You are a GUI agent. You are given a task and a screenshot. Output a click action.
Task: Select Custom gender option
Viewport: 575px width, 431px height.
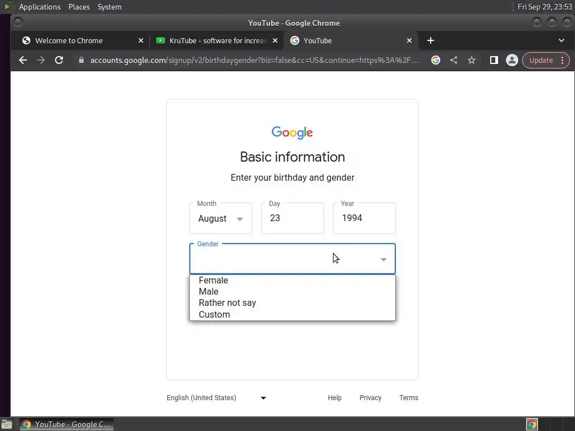tap(292, 314)
